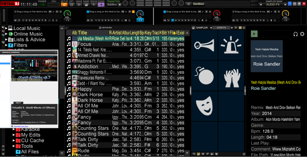307x157 pixels.
Task: Expand the Filters folder
Action: click(x=6, y=45)
